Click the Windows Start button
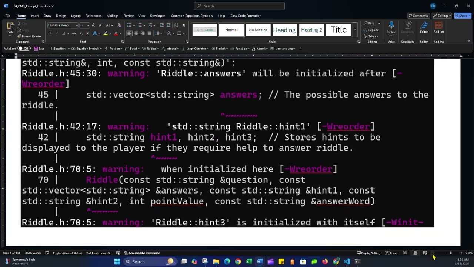 [117, 261]
